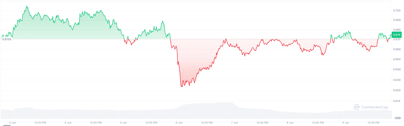Click the 9 Jun date label
This screenshot has height=126, width=404.
coord(346,123)
